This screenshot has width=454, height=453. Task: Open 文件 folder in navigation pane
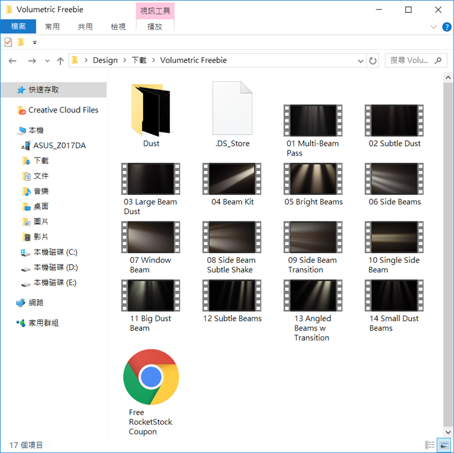tap(35, 176)
